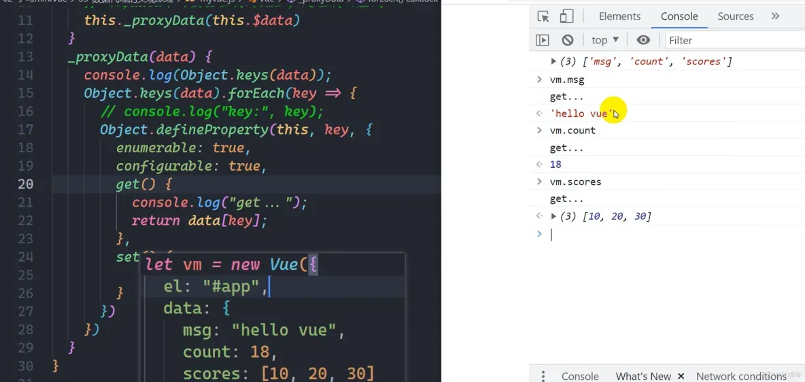Click 'Object.defineProperty(this, key, {' line
805x382 pixels.
[x=236, y=129]
